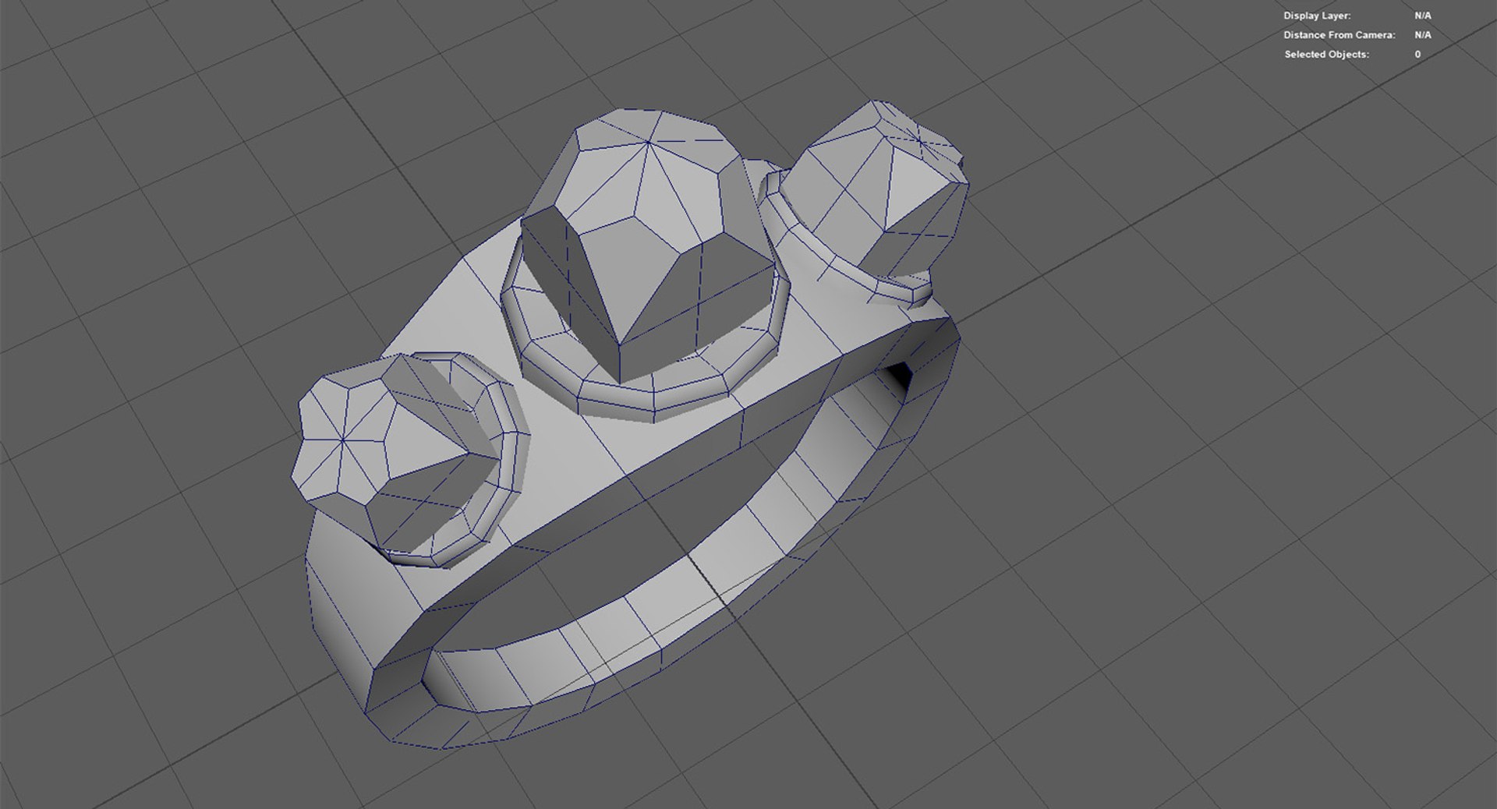The width and height of the screenshot is (1497, 809).
Task: Click the 'Display Layer:' label
Action: tap(1317, 16)
